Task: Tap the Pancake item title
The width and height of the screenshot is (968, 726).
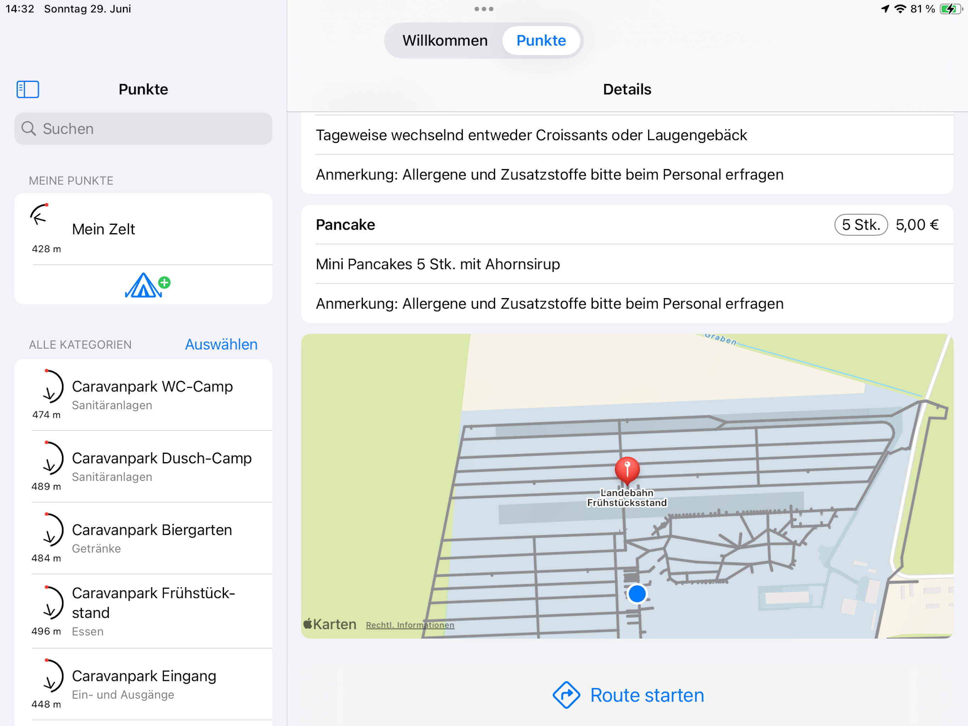Action: click(x=345, y=225)
